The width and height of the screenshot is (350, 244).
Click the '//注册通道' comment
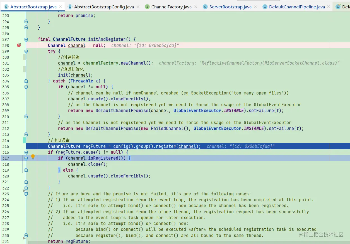(x=59, y=141)
